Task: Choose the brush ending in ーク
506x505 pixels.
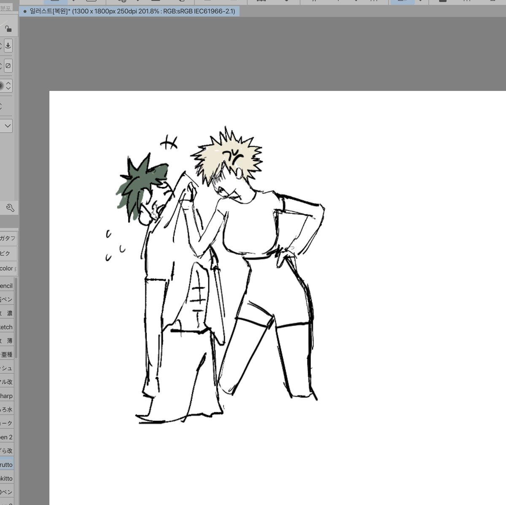Action: coord(7,423)
